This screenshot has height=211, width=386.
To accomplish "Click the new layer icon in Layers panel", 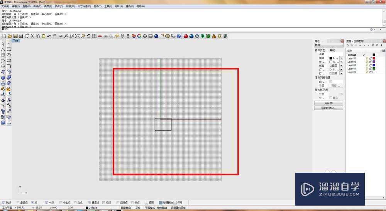I will [348, 45].
